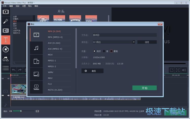Click the search magnifier in titles panel
The width and height of the screenshot is (190, 119).
click(x=14, y=63)
